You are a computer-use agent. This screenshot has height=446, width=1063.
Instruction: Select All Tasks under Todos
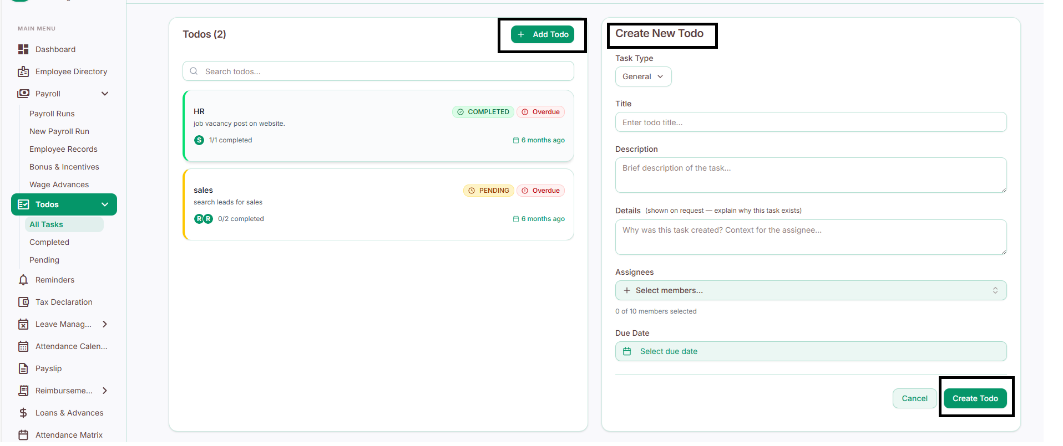(64, 224)
